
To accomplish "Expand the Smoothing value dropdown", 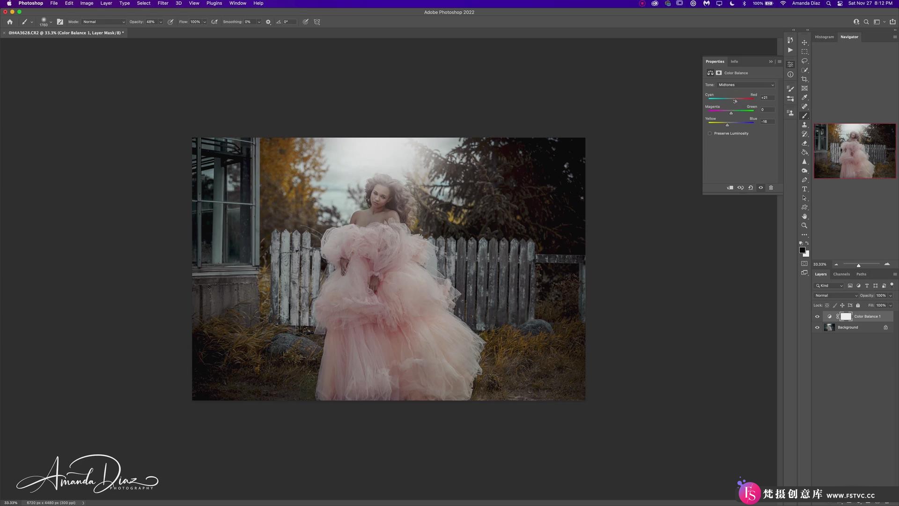I will (259, 22).
